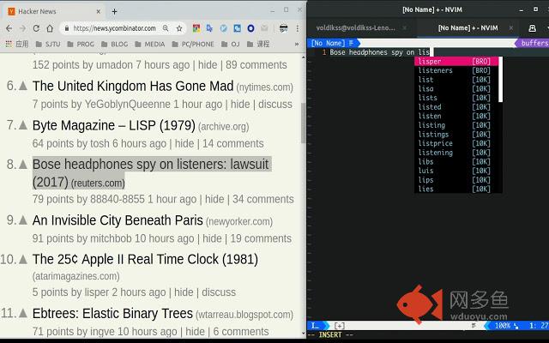The height and width of the screenshot is (343, 549).
Task: Open the SJTU bookmark folder
Action: pos(48,44)
